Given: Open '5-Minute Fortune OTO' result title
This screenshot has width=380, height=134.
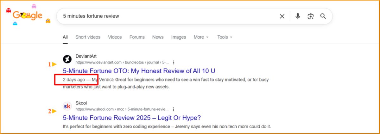Looking at the screenshot, I should [x=139, y=71].
